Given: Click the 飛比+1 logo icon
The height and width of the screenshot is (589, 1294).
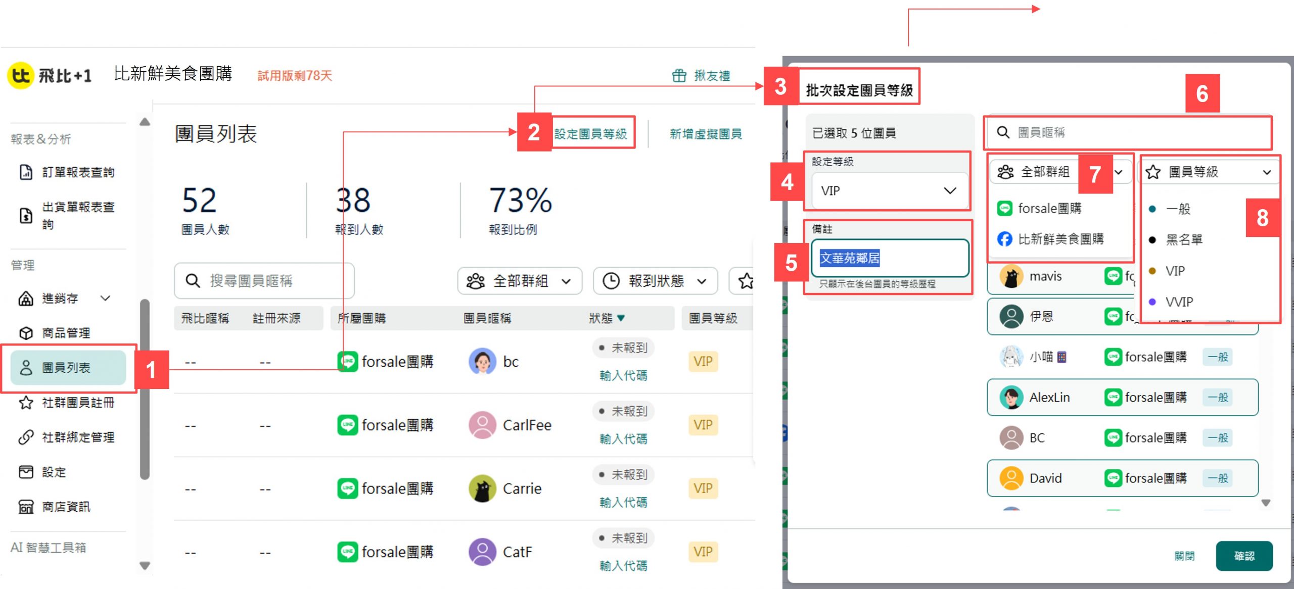Looking at the screenshot, I should [21, 75].
